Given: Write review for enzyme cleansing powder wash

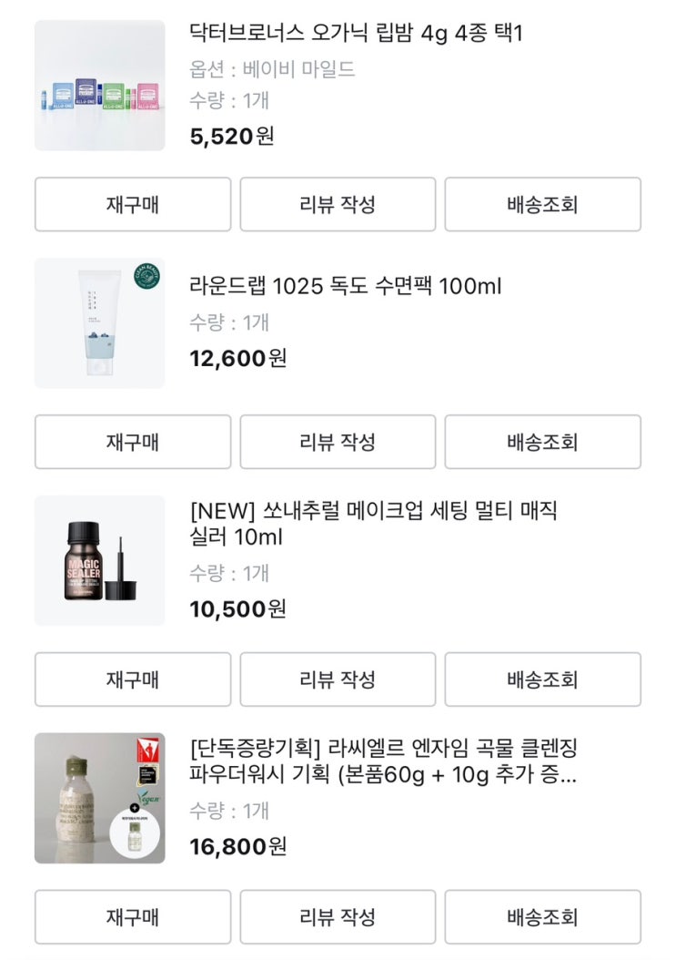Looking at the screenshot, I should (338, 916).
